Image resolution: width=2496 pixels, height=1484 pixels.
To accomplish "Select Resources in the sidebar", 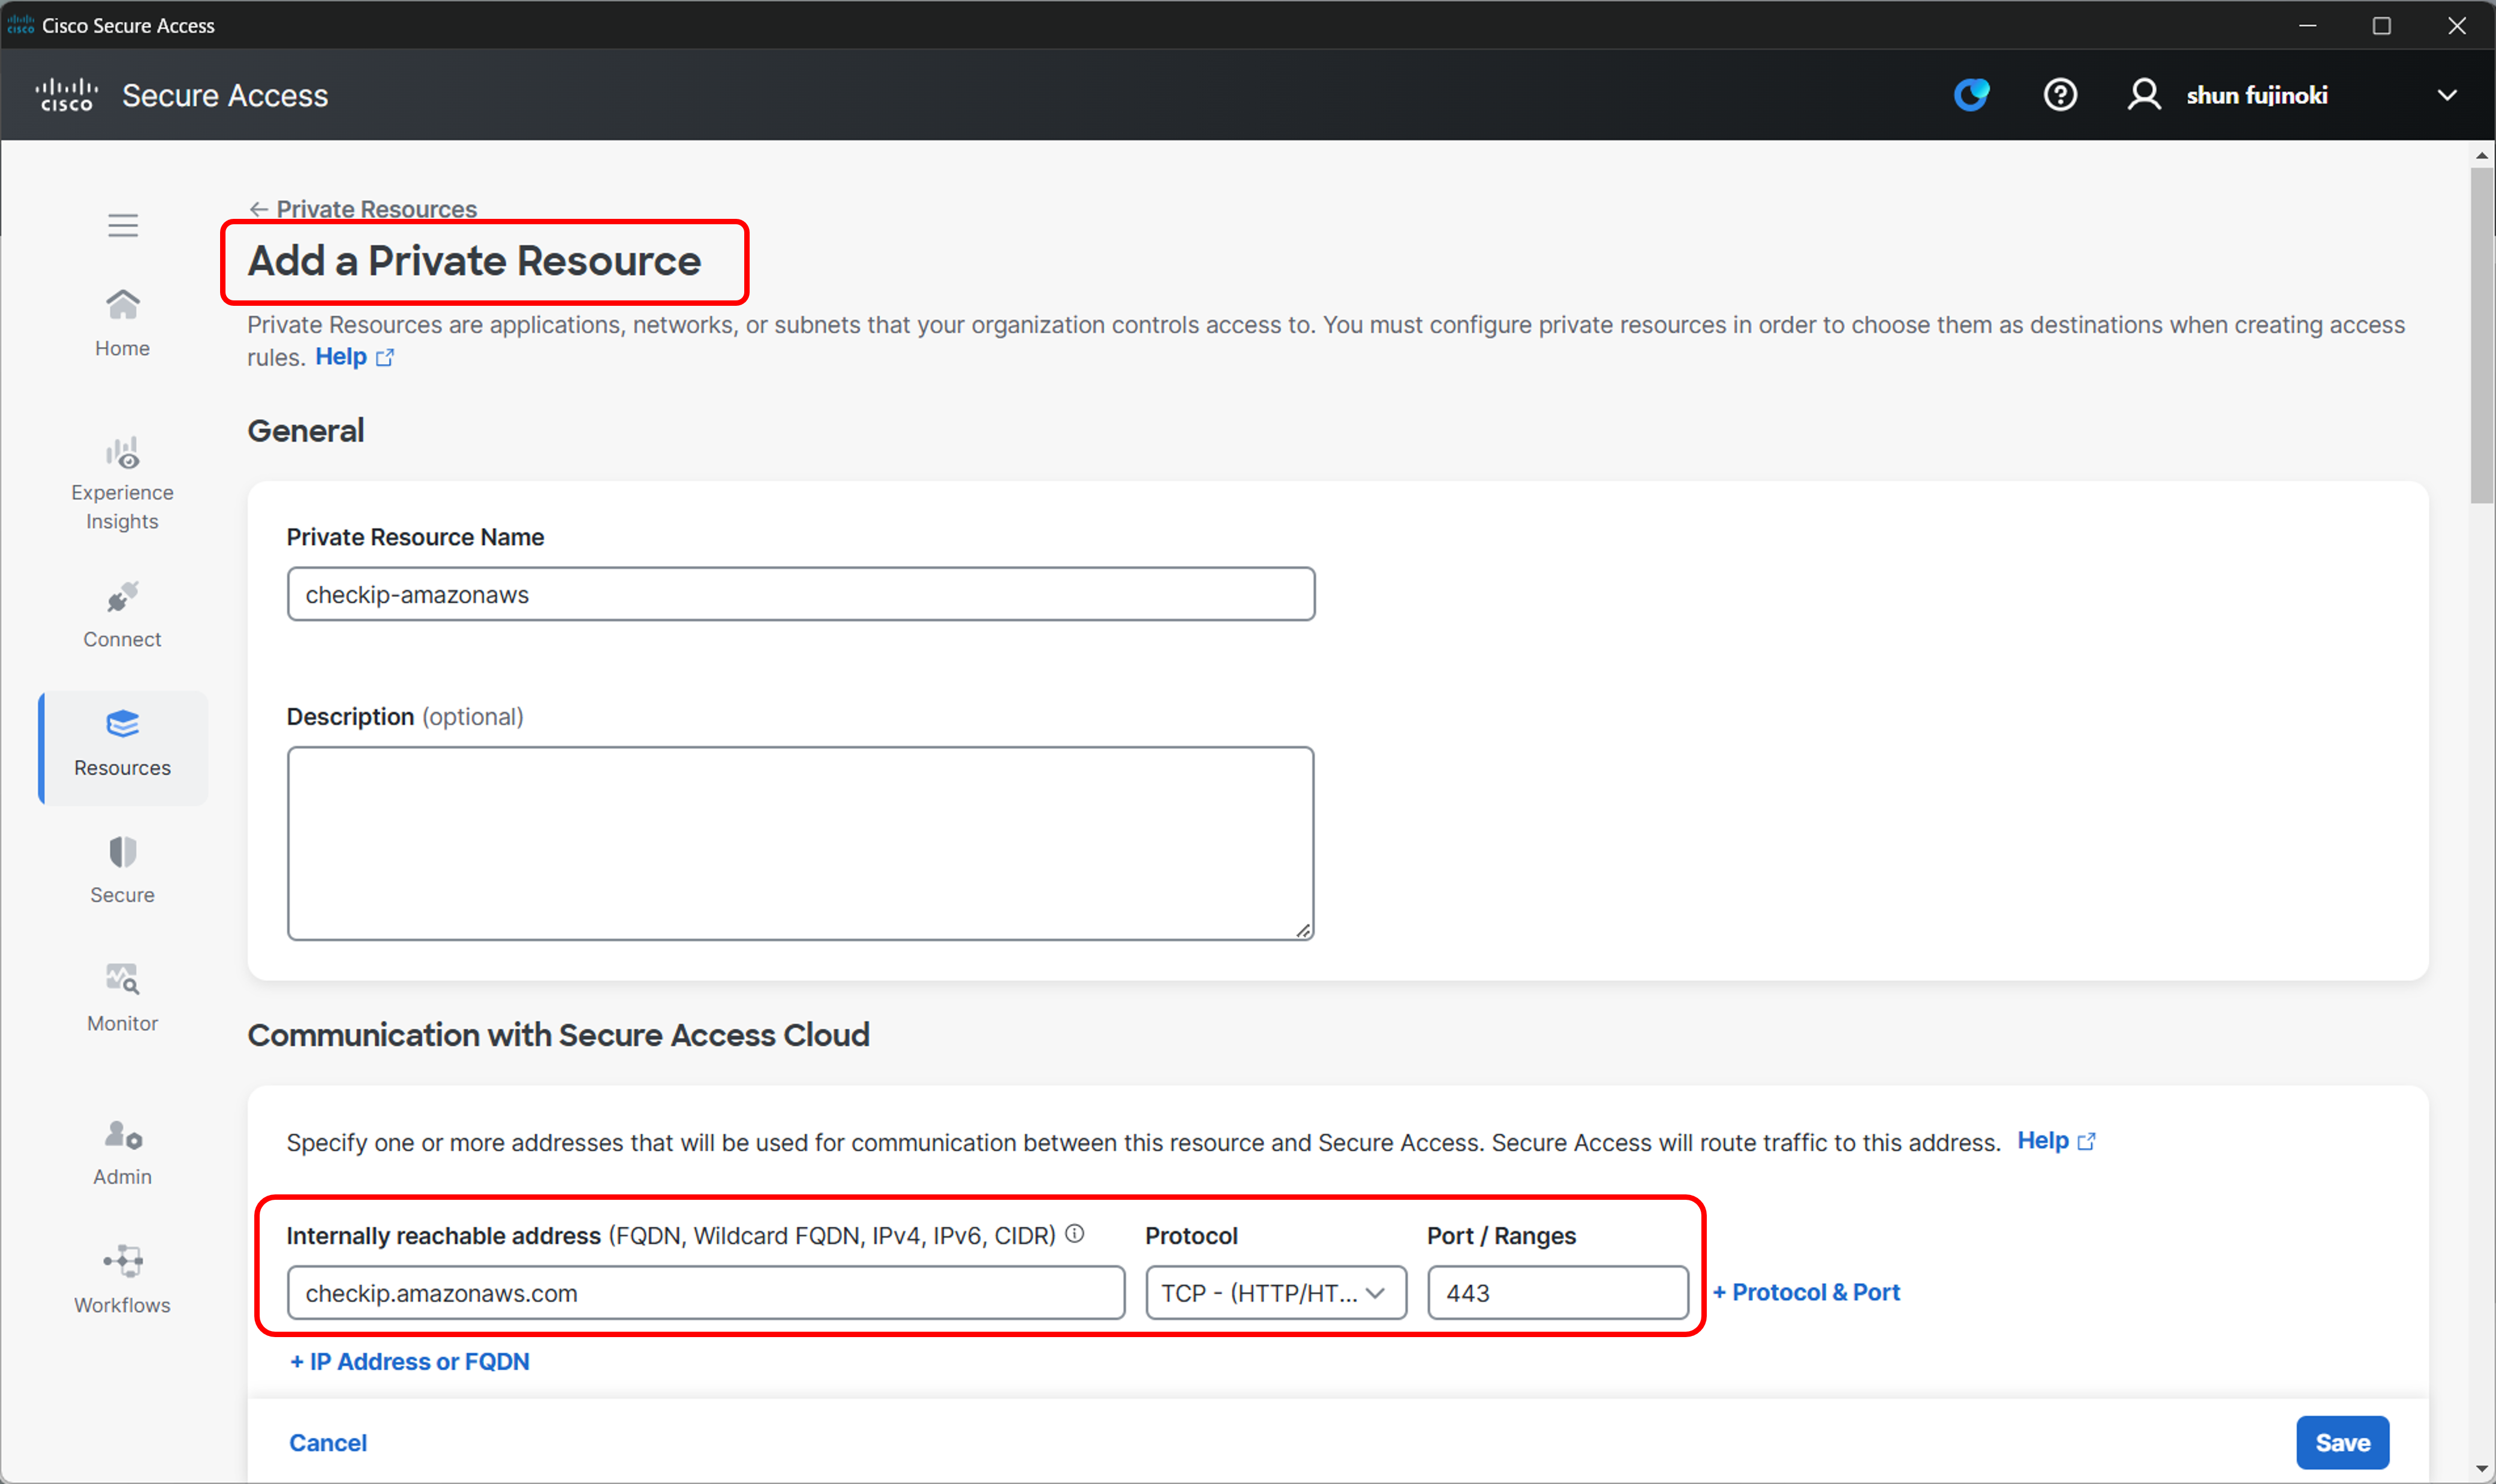I will click(123, 747).
